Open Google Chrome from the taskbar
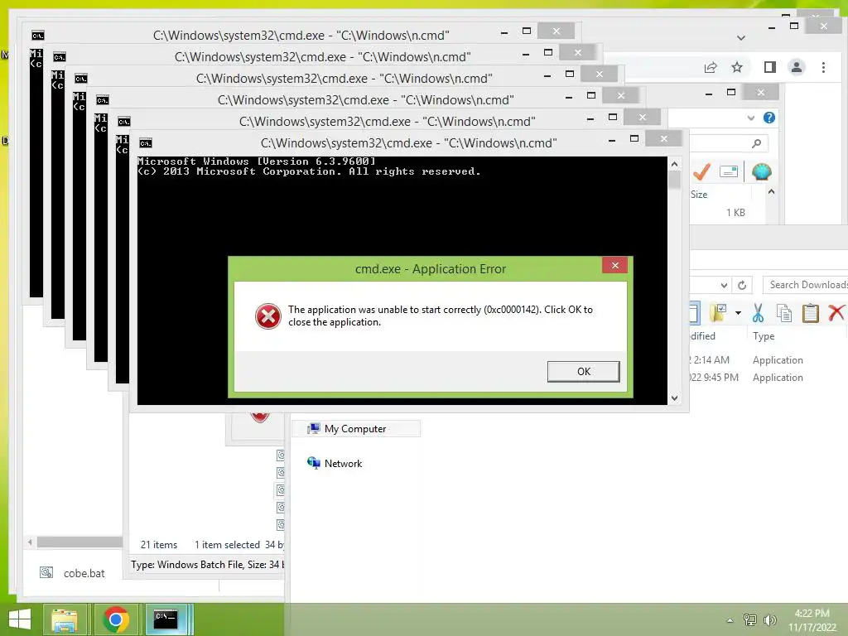 click(115, 619)
